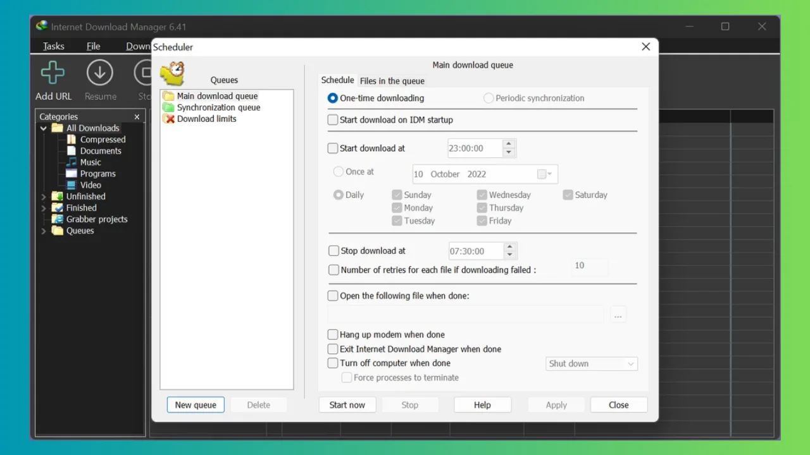This screenshot has height=455, width=810.
Task: Close the Categories panel with its X
Action: [x=137, y=117]
